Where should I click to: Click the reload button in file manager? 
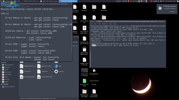click(x=76, y=42)
